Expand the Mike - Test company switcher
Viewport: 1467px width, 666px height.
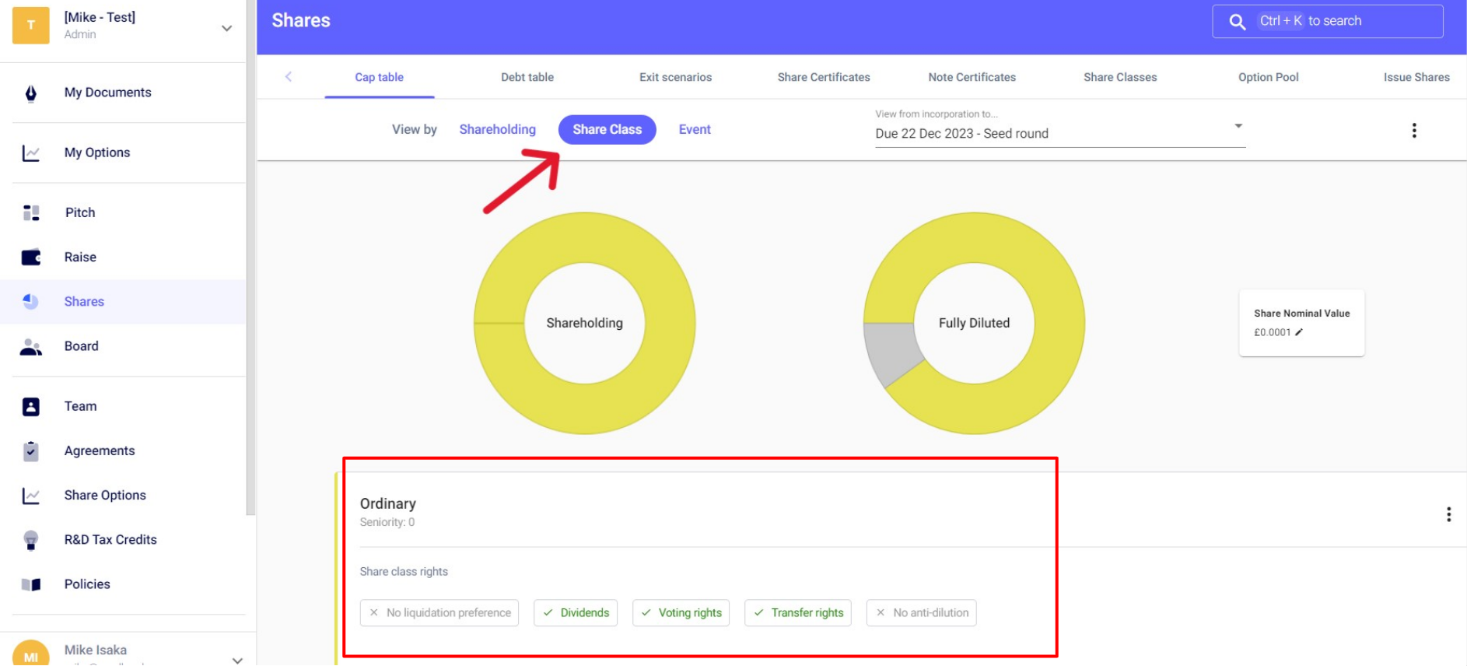226,28
